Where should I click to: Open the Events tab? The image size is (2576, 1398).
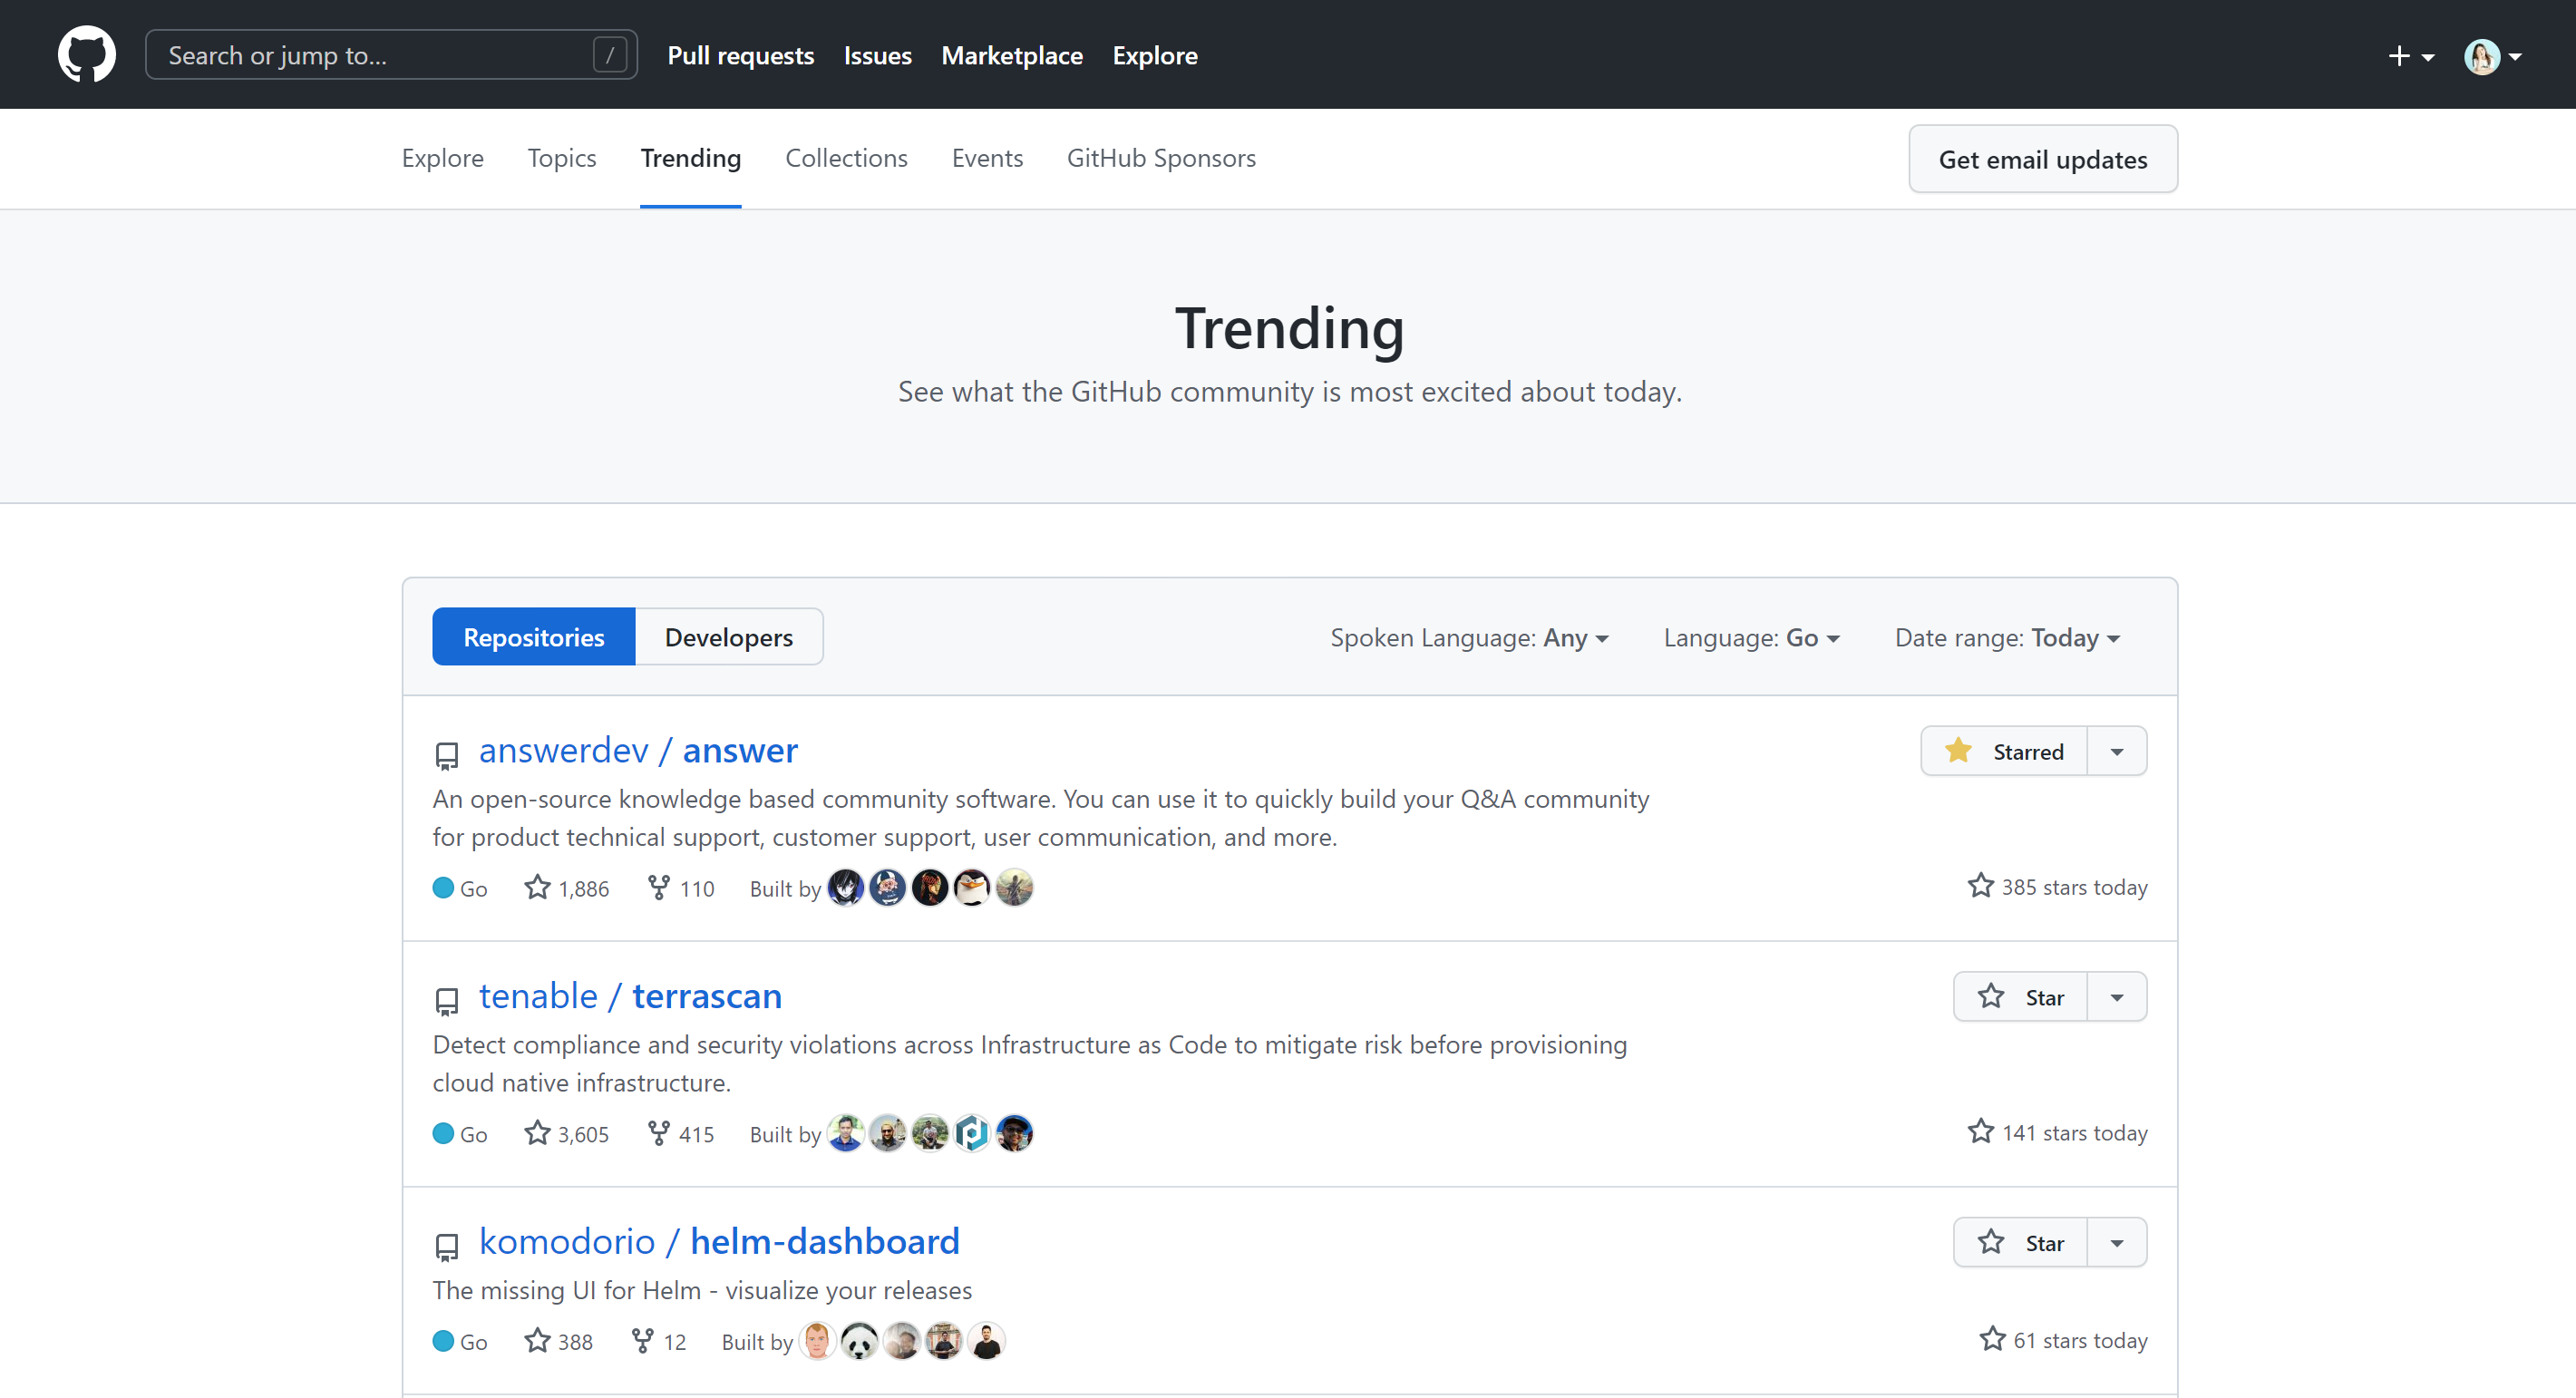click(x=987, y=158)
